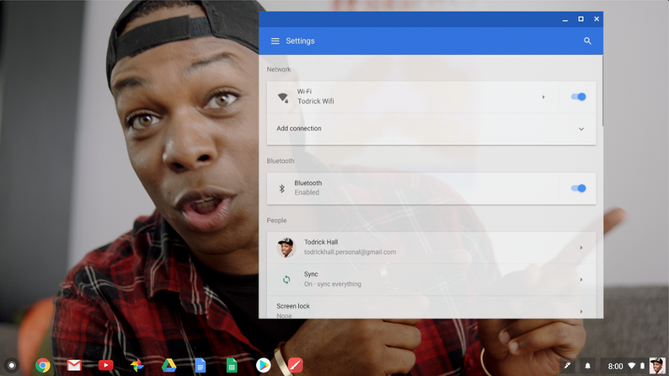Click the tray battery icon
This screenshot has width=669, height=376.
[642, 366]
